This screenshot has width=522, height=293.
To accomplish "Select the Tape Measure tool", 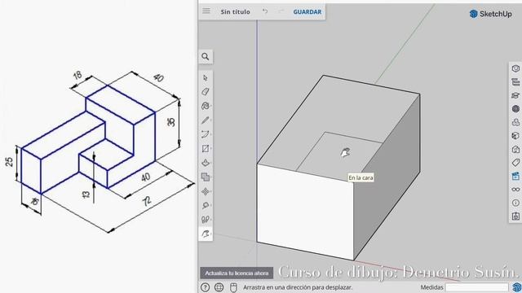I will pos(206,205).
